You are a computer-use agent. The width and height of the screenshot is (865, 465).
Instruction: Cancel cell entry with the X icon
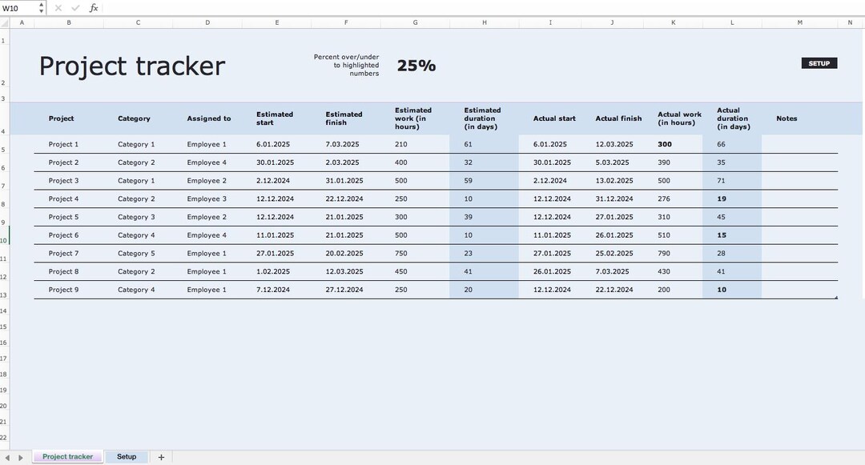(57, 8)
